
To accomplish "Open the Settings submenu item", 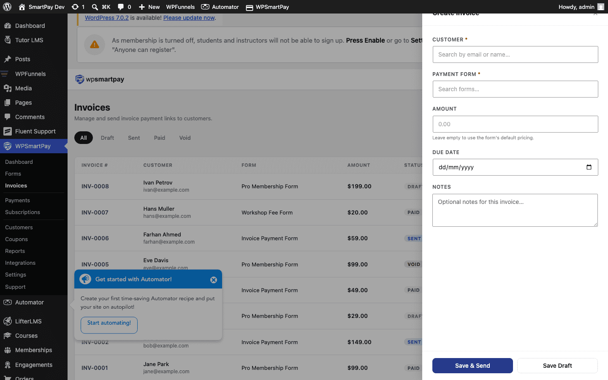I will (x=16, y=274).
